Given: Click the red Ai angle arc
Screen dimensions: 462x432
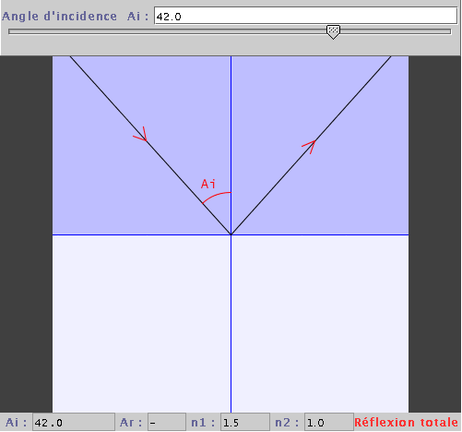Looking at the screenshot, I should click(x=216, y=197).
